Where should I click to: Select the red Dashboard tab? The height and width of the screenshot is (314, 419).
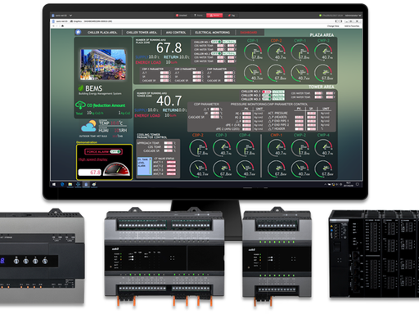click(x=249, y=33)
